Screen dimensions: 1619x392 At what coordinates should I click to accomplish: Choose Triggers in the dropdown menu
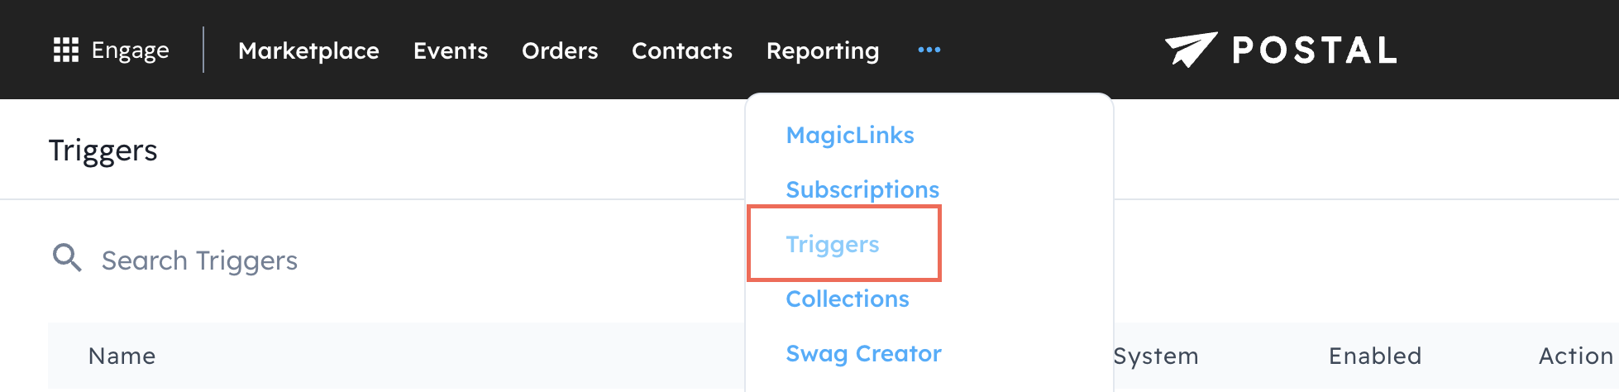point(833,244)
